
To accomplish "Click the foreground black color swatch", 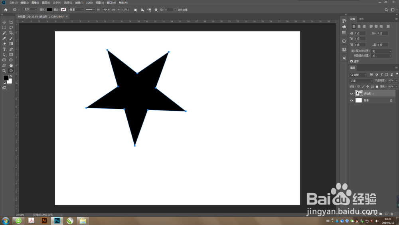I will (x=6, y=78).
